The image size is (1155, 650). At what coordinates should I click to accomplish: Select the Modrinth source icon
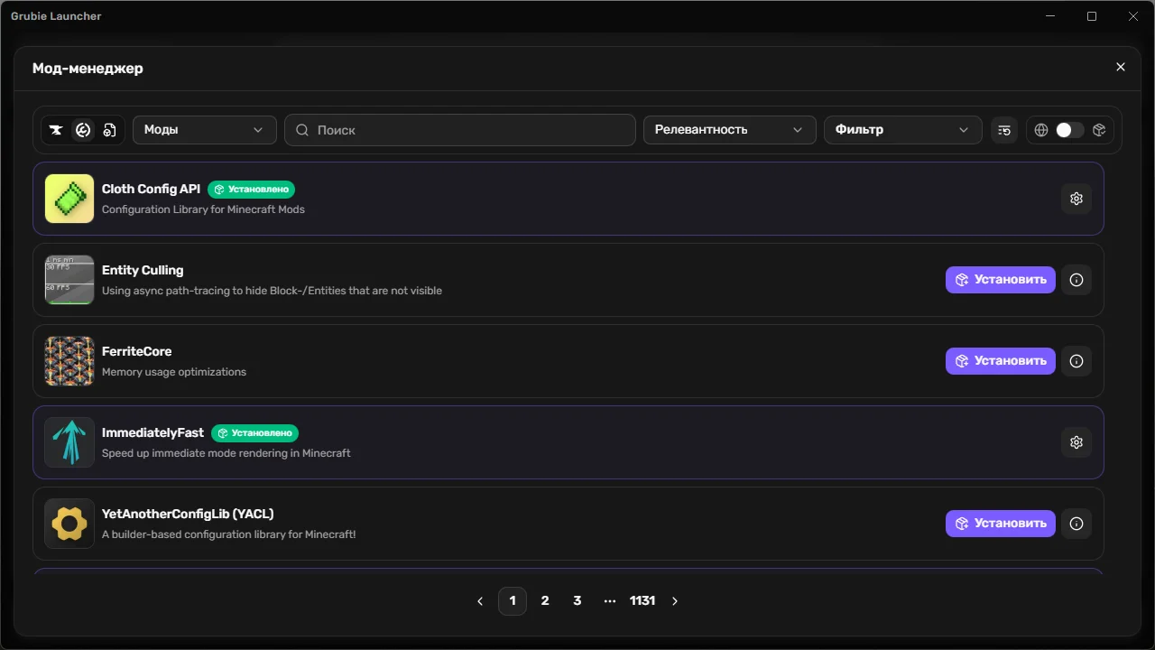pos(83,130)
